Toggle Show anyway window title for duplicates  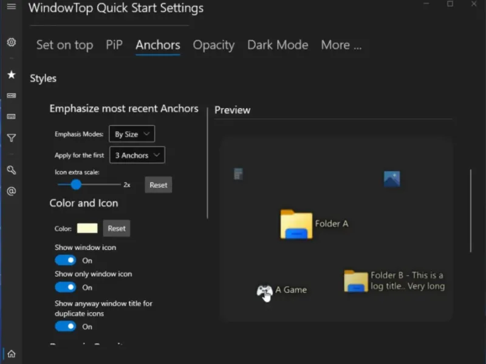coord(66,326)
